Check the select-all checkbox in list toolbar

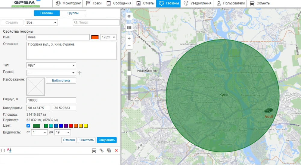point(3,151)
